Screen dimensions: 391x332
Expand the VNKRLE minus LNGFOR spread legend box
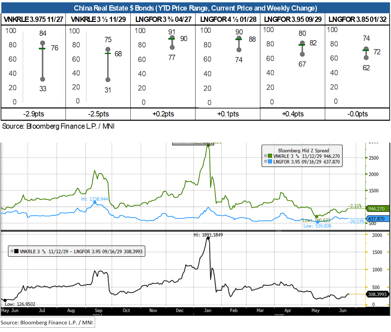[x=12, y=251]
